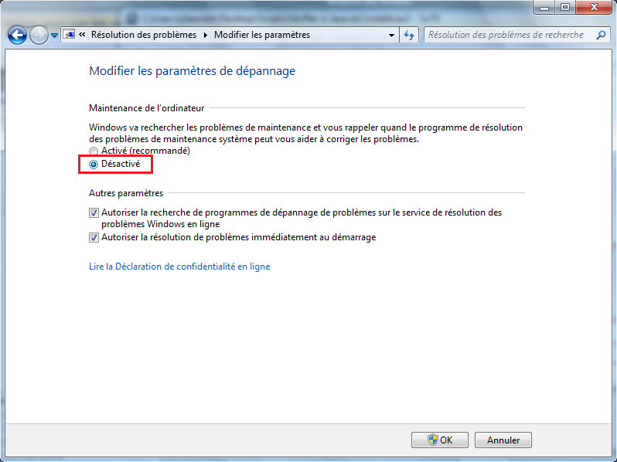The image size is (617, 462).
Task: Expand breadcrumb arrow after Résolution des problèmes
Action: (x=206, y=35)
